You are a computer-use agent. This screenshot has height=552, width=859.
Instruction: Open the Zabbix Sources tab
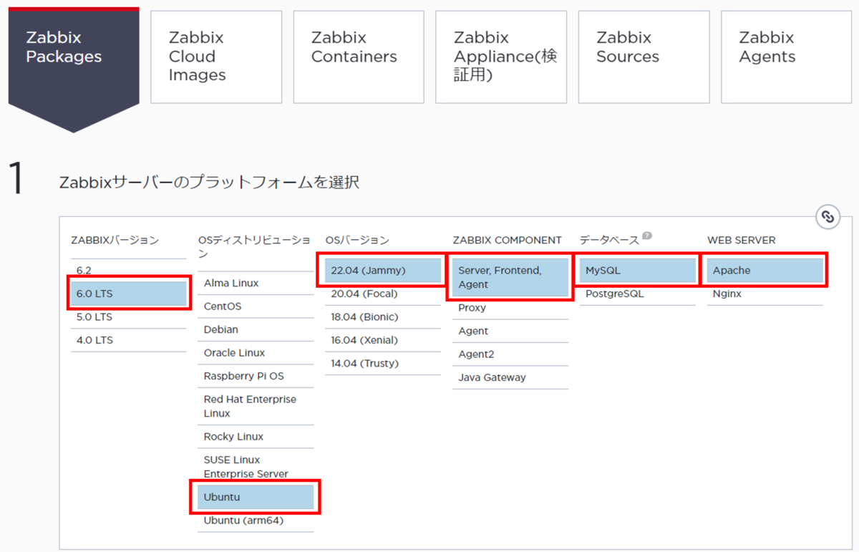[x=644, y=57]
